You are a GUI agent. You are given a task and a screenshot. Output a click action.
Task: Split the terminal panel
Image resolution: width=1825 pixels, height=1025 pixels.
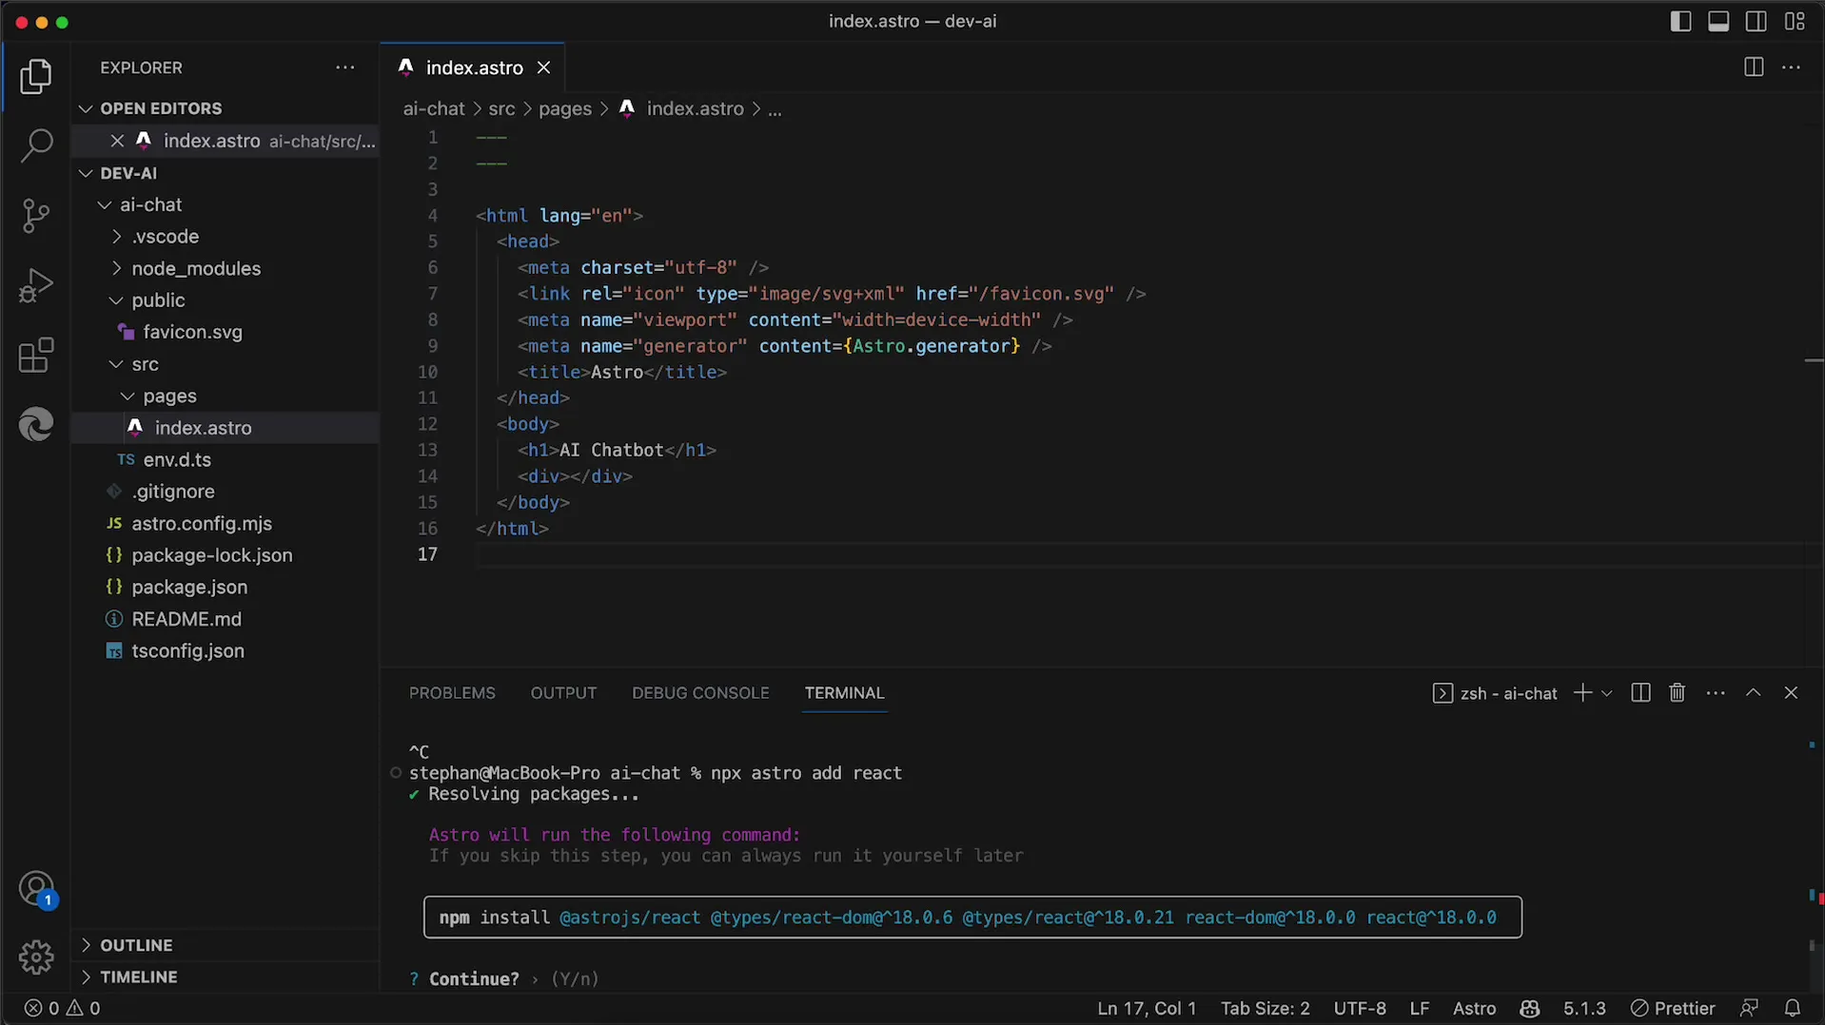[x=1640, y=693]
